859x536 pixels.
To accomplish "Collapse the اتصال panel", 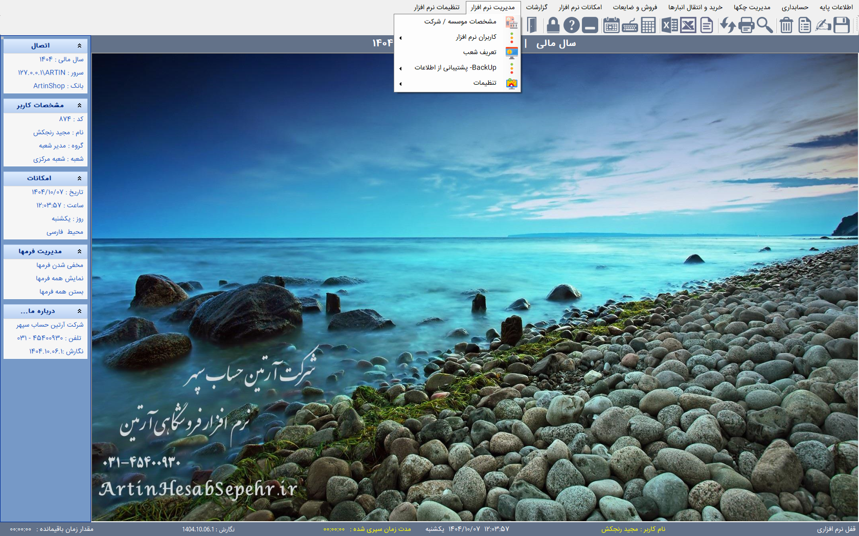I will click(x=79, y=46).
